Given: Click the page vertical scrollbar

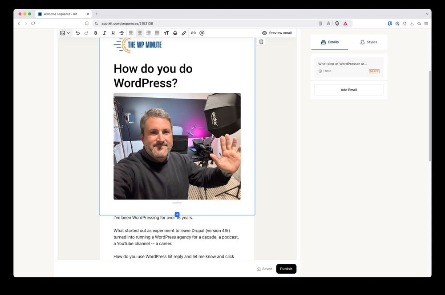Looking at the screenshot, I should (430, 116).
